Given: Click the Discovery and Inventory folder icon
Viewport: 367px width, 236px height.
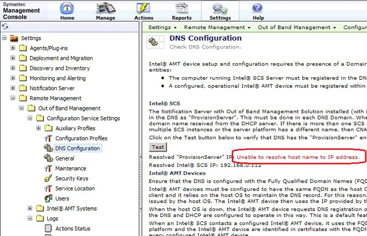Looking at the screenshot, I should [x=23, y=68].
